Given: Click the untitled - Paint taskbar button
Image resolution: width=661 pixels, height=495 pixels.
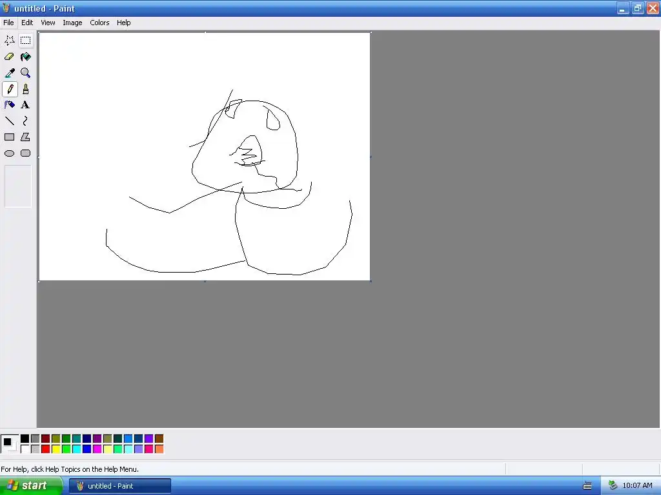Looking at the screenshot, I should (119, 486).
